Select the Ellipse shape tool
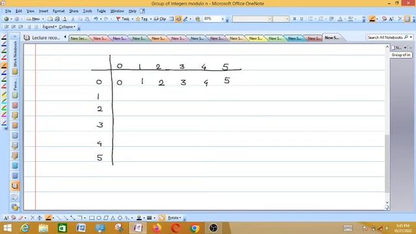Viewport: 416px width, 234px height. point(99,218)
